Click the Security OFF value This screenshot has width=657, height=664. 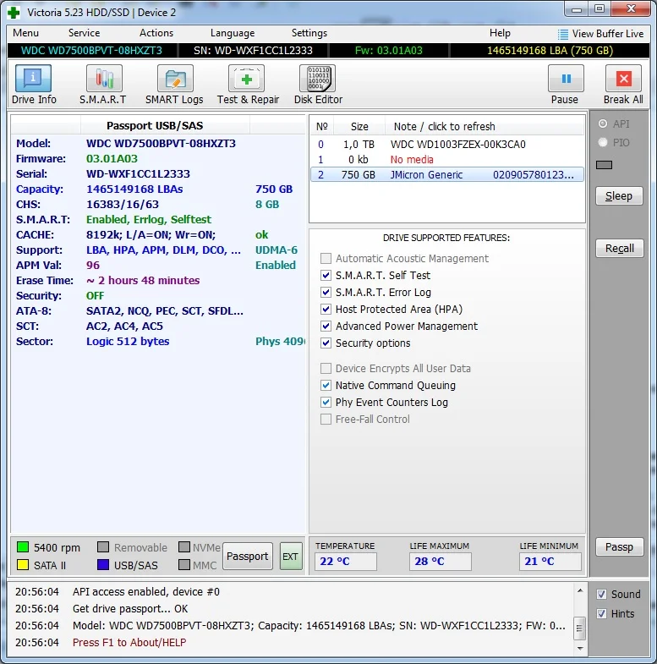[95, 296]
